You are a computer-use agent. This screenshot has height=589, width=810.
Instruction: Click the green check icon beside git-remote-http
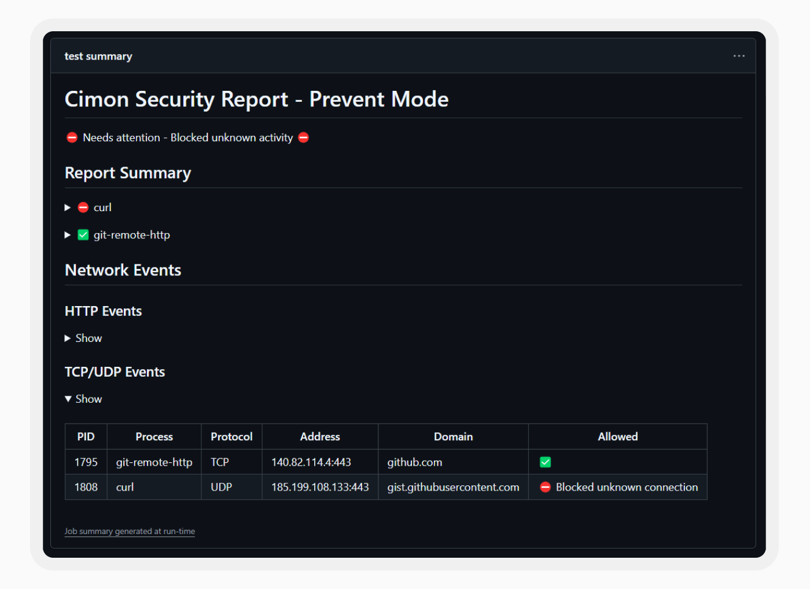pos(83,235)
